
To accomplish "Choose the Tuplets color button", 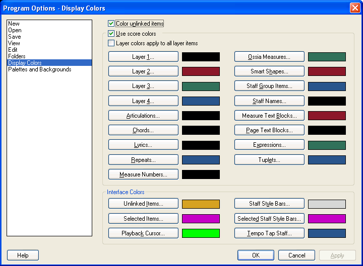I will click(269, 160).
